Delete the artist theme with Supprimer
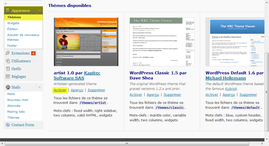Viewport: 269px width, 146px height. tap(96, 90)
